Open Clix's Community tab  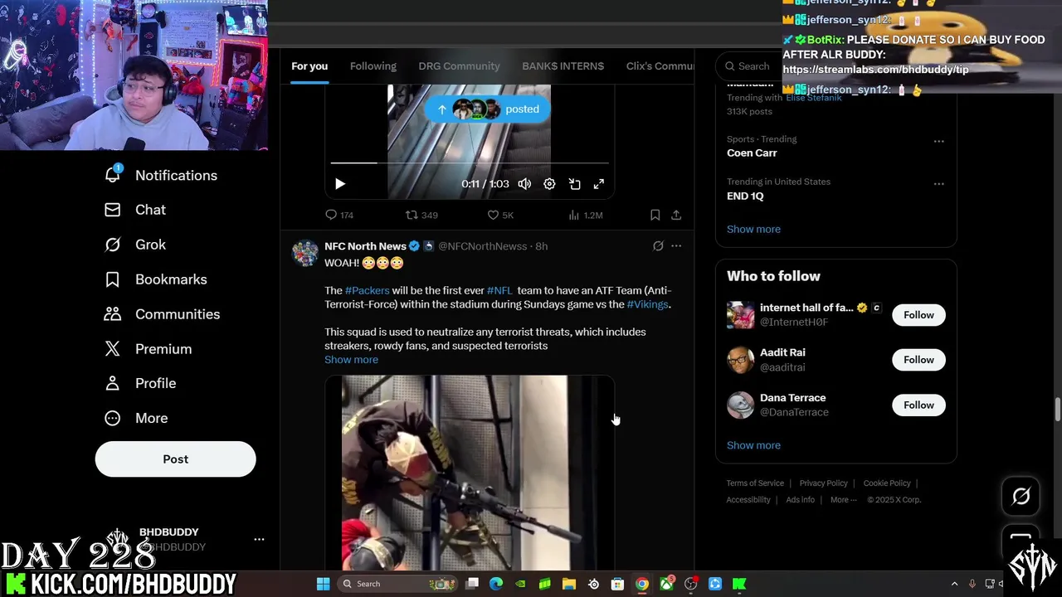pyautogui.click(x=660, y=66)
